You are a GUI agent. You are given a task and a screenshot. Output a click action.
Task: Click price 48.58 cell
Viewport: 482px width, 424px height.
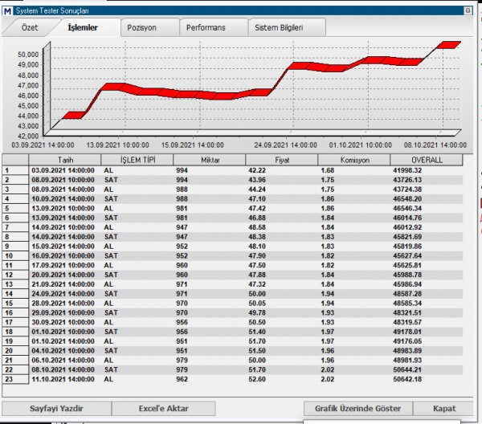(x=257, y=227)
